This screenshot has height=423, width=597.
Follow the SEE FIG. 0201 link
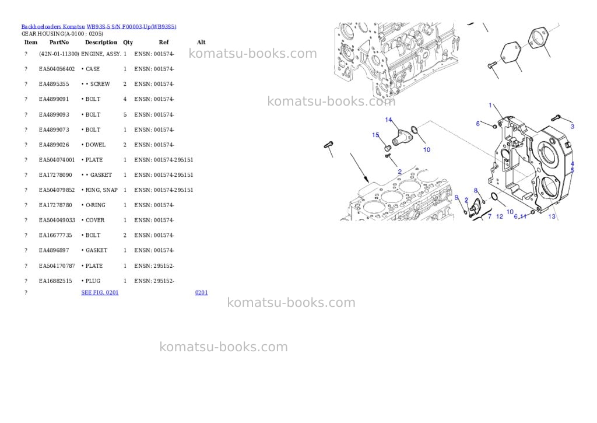coord(100,292)
